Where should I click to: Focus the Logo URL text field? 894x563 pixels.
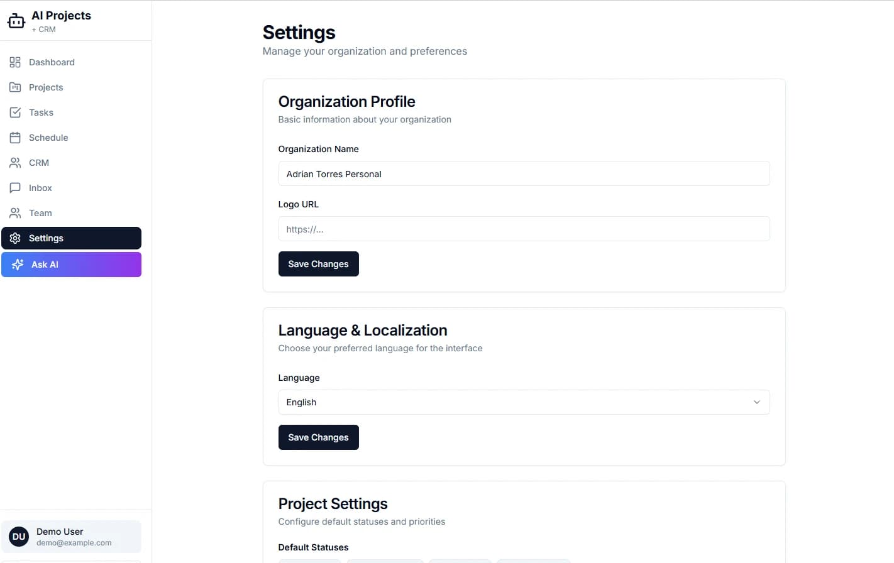523,229
